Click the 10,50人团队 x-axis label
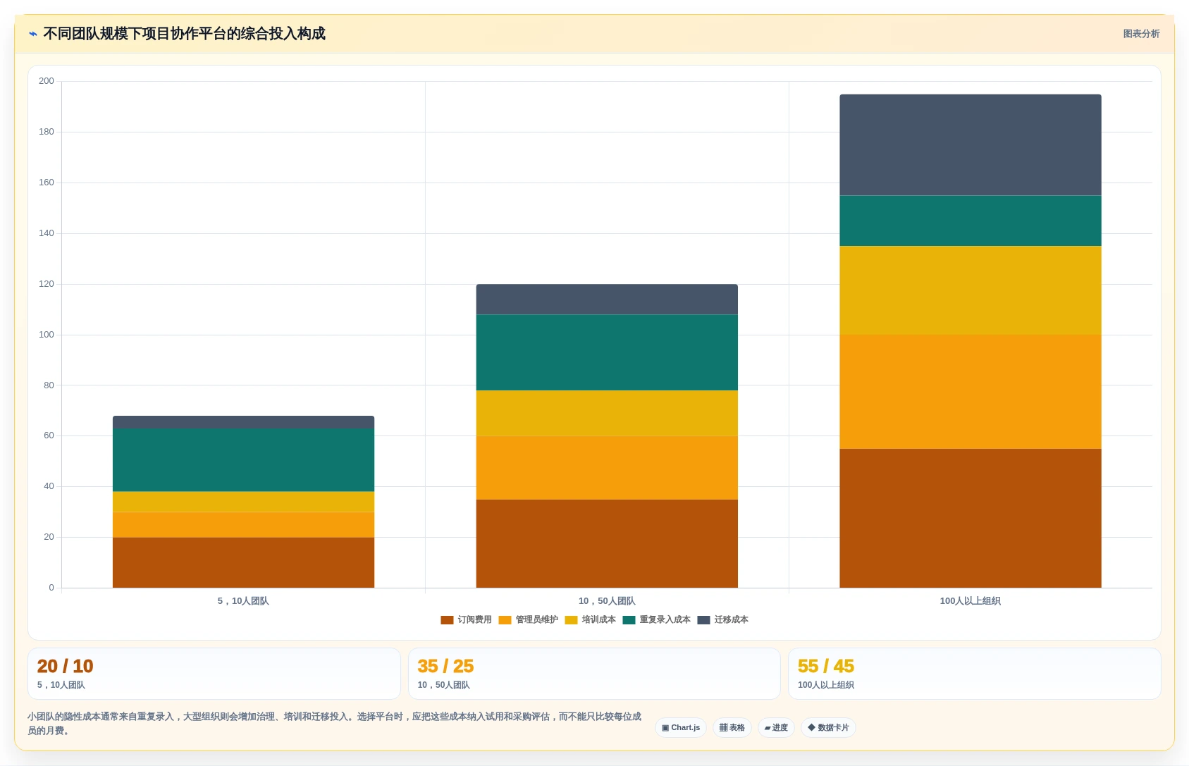 pyautogui.click(x=607, y=601)
